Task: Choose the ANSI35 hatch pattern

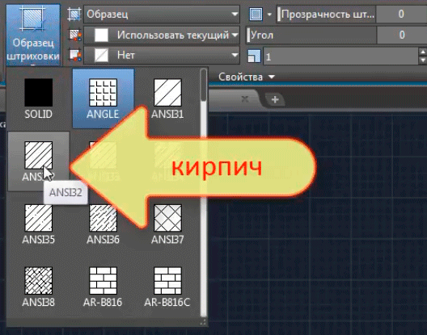Action: pyautogui.click(x=38, y=224)
